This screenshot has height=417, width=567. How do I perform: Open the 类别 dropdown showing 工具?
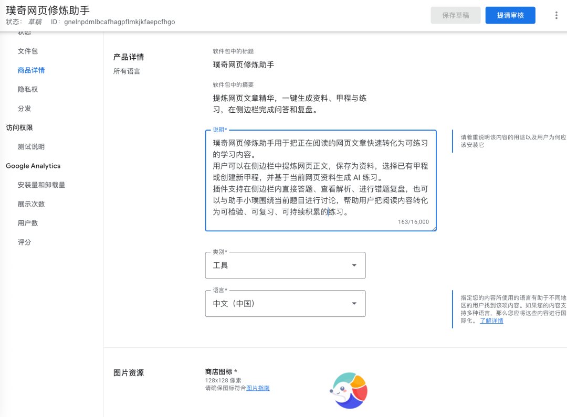285,265
